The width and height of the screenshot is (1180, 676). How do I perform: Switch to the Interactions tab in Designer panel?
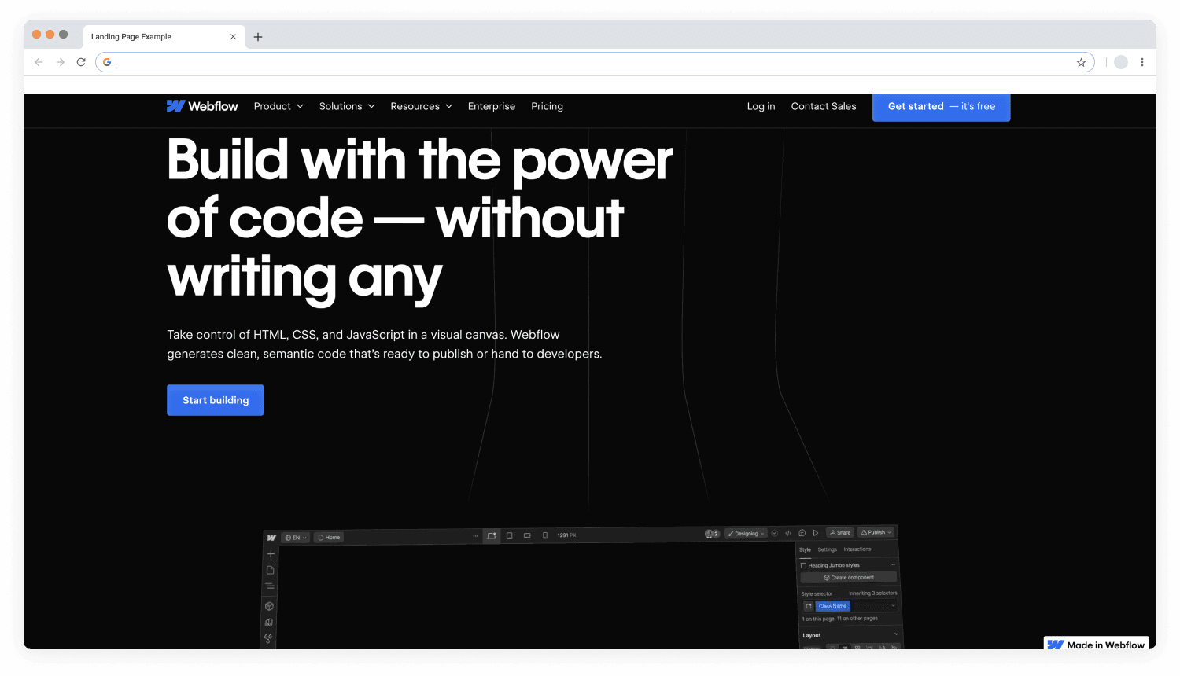click(x=857, y=549)
